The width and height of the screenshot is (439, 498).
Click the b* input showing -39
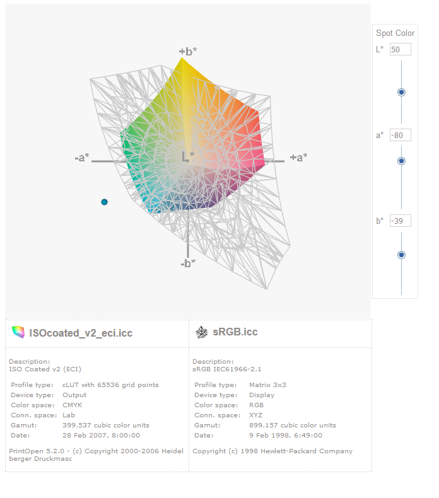(x=401, y=221)
